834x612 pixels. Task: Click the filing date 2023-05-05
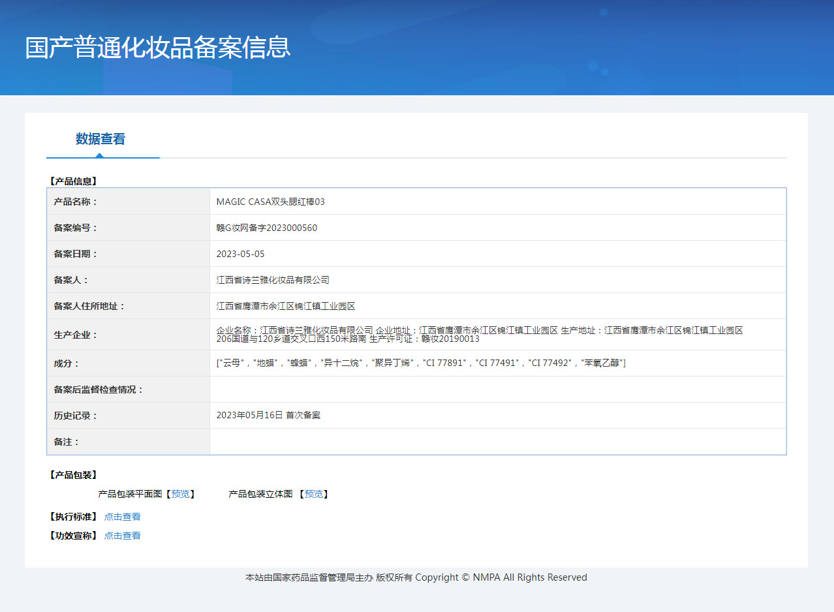coord(240,254)
